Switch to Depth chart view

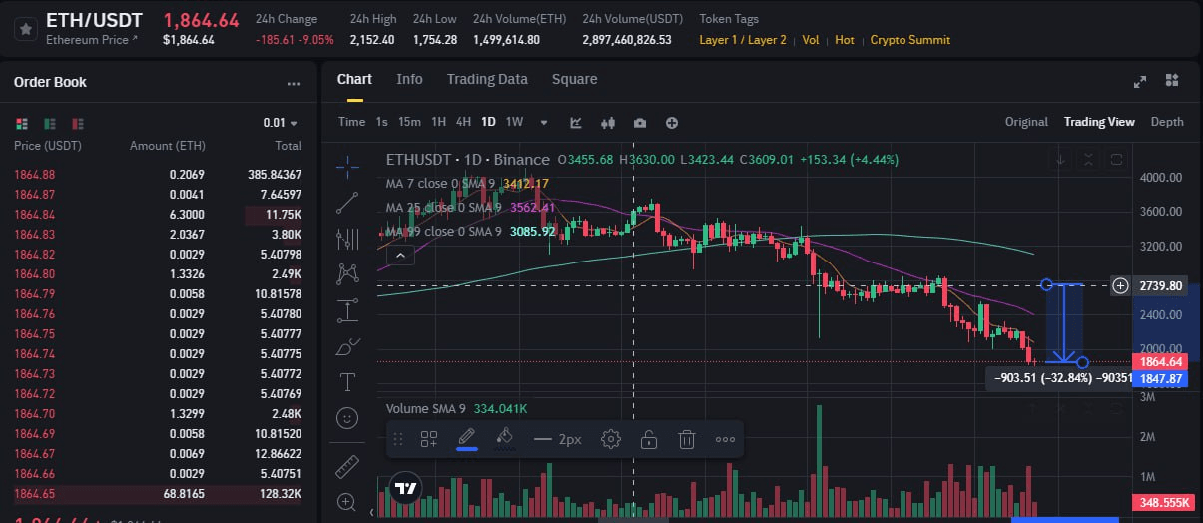tap(1167, 122)
